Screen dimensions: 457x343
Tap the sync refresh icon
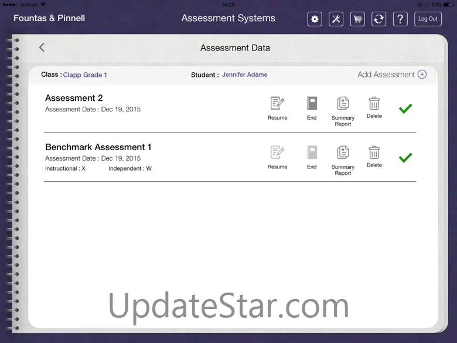tap(378, 19)
